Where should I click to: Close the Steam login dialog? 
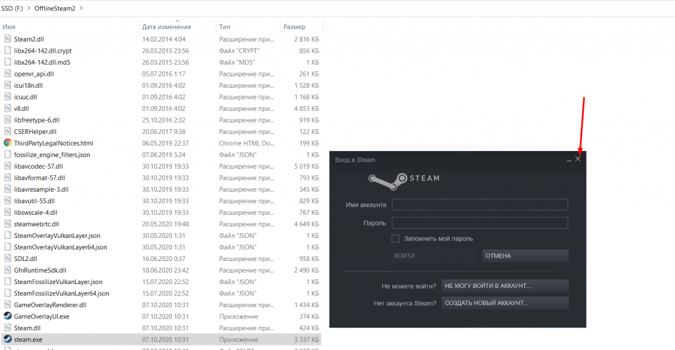point(578,160)
